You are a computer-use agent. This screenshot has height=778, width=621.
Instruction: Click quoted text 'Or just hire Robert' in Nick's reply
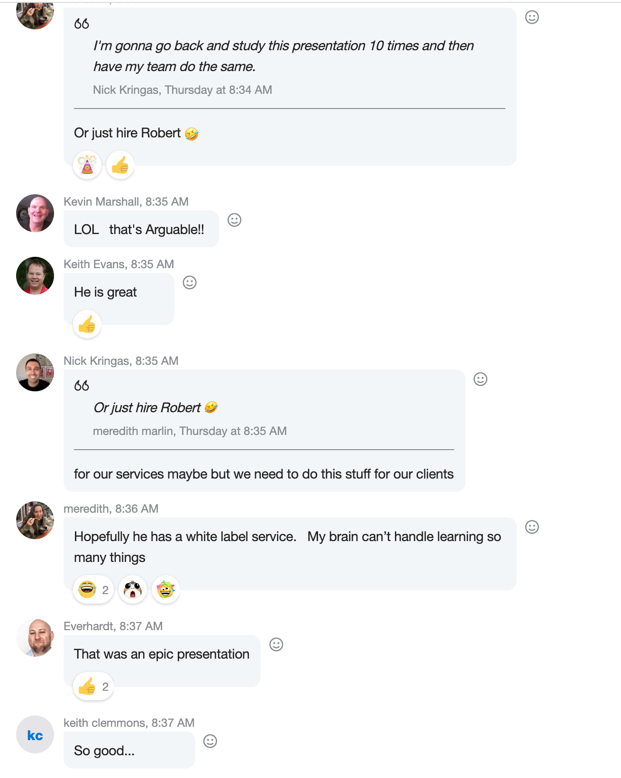[147, 408]
